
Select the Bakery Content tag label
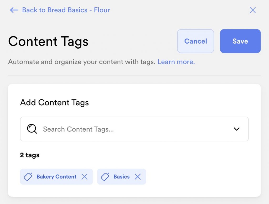(x=56, y=177)
